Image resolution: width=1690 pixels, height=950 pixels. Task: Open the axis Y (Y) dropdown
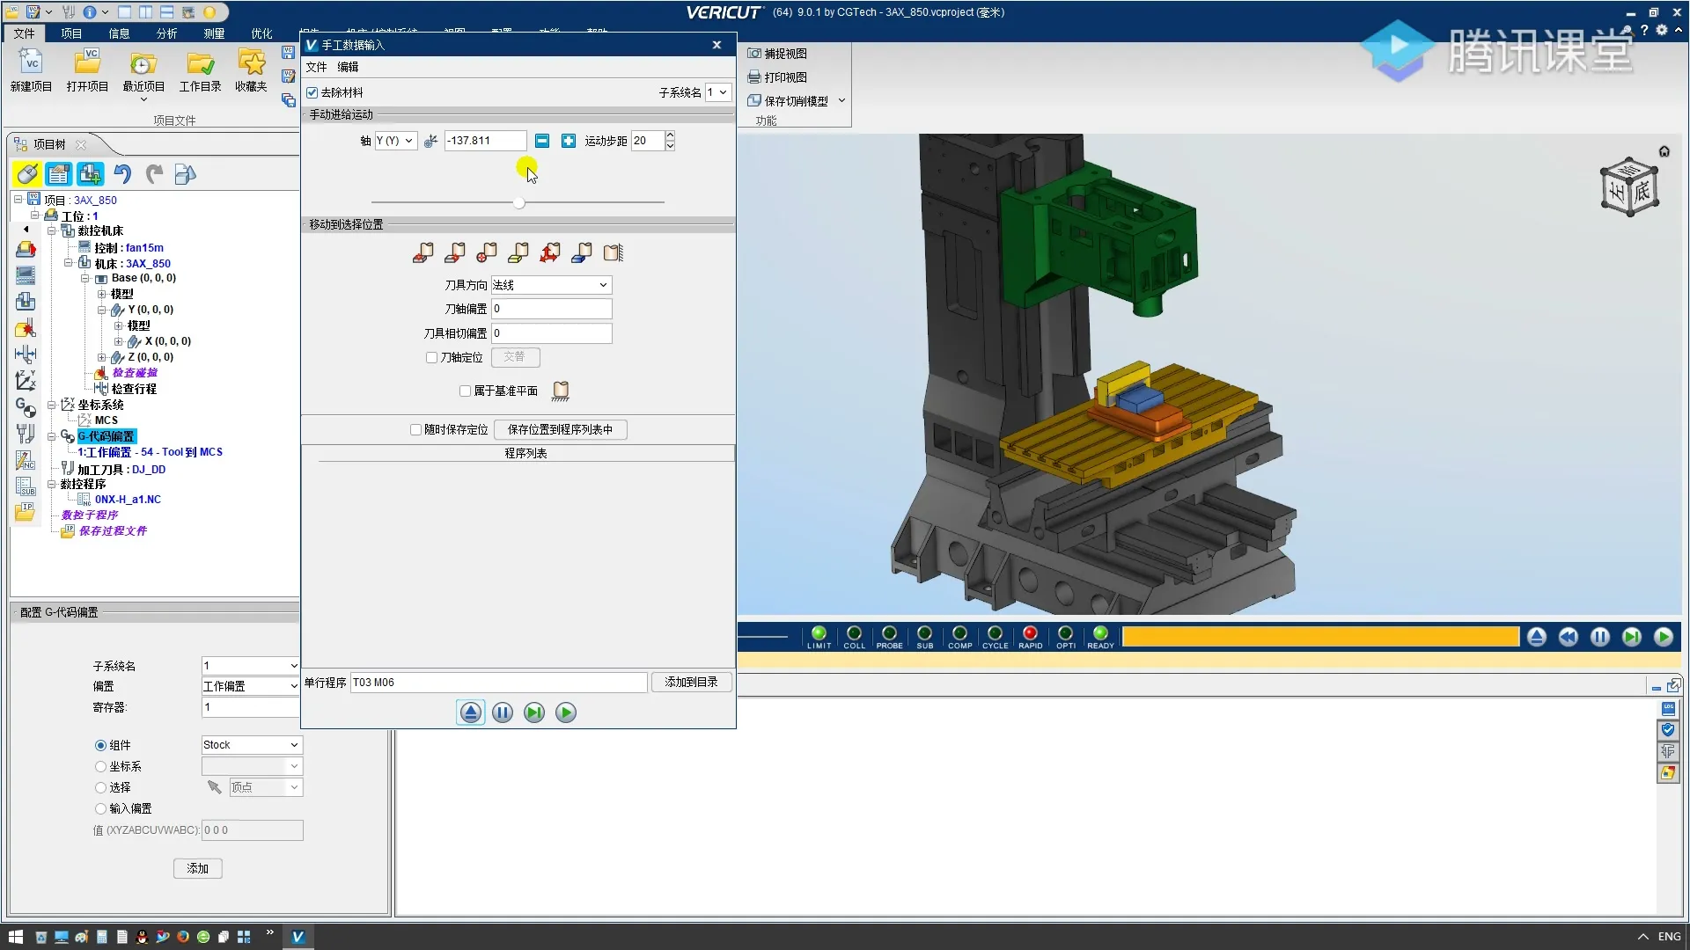(395, 141)
